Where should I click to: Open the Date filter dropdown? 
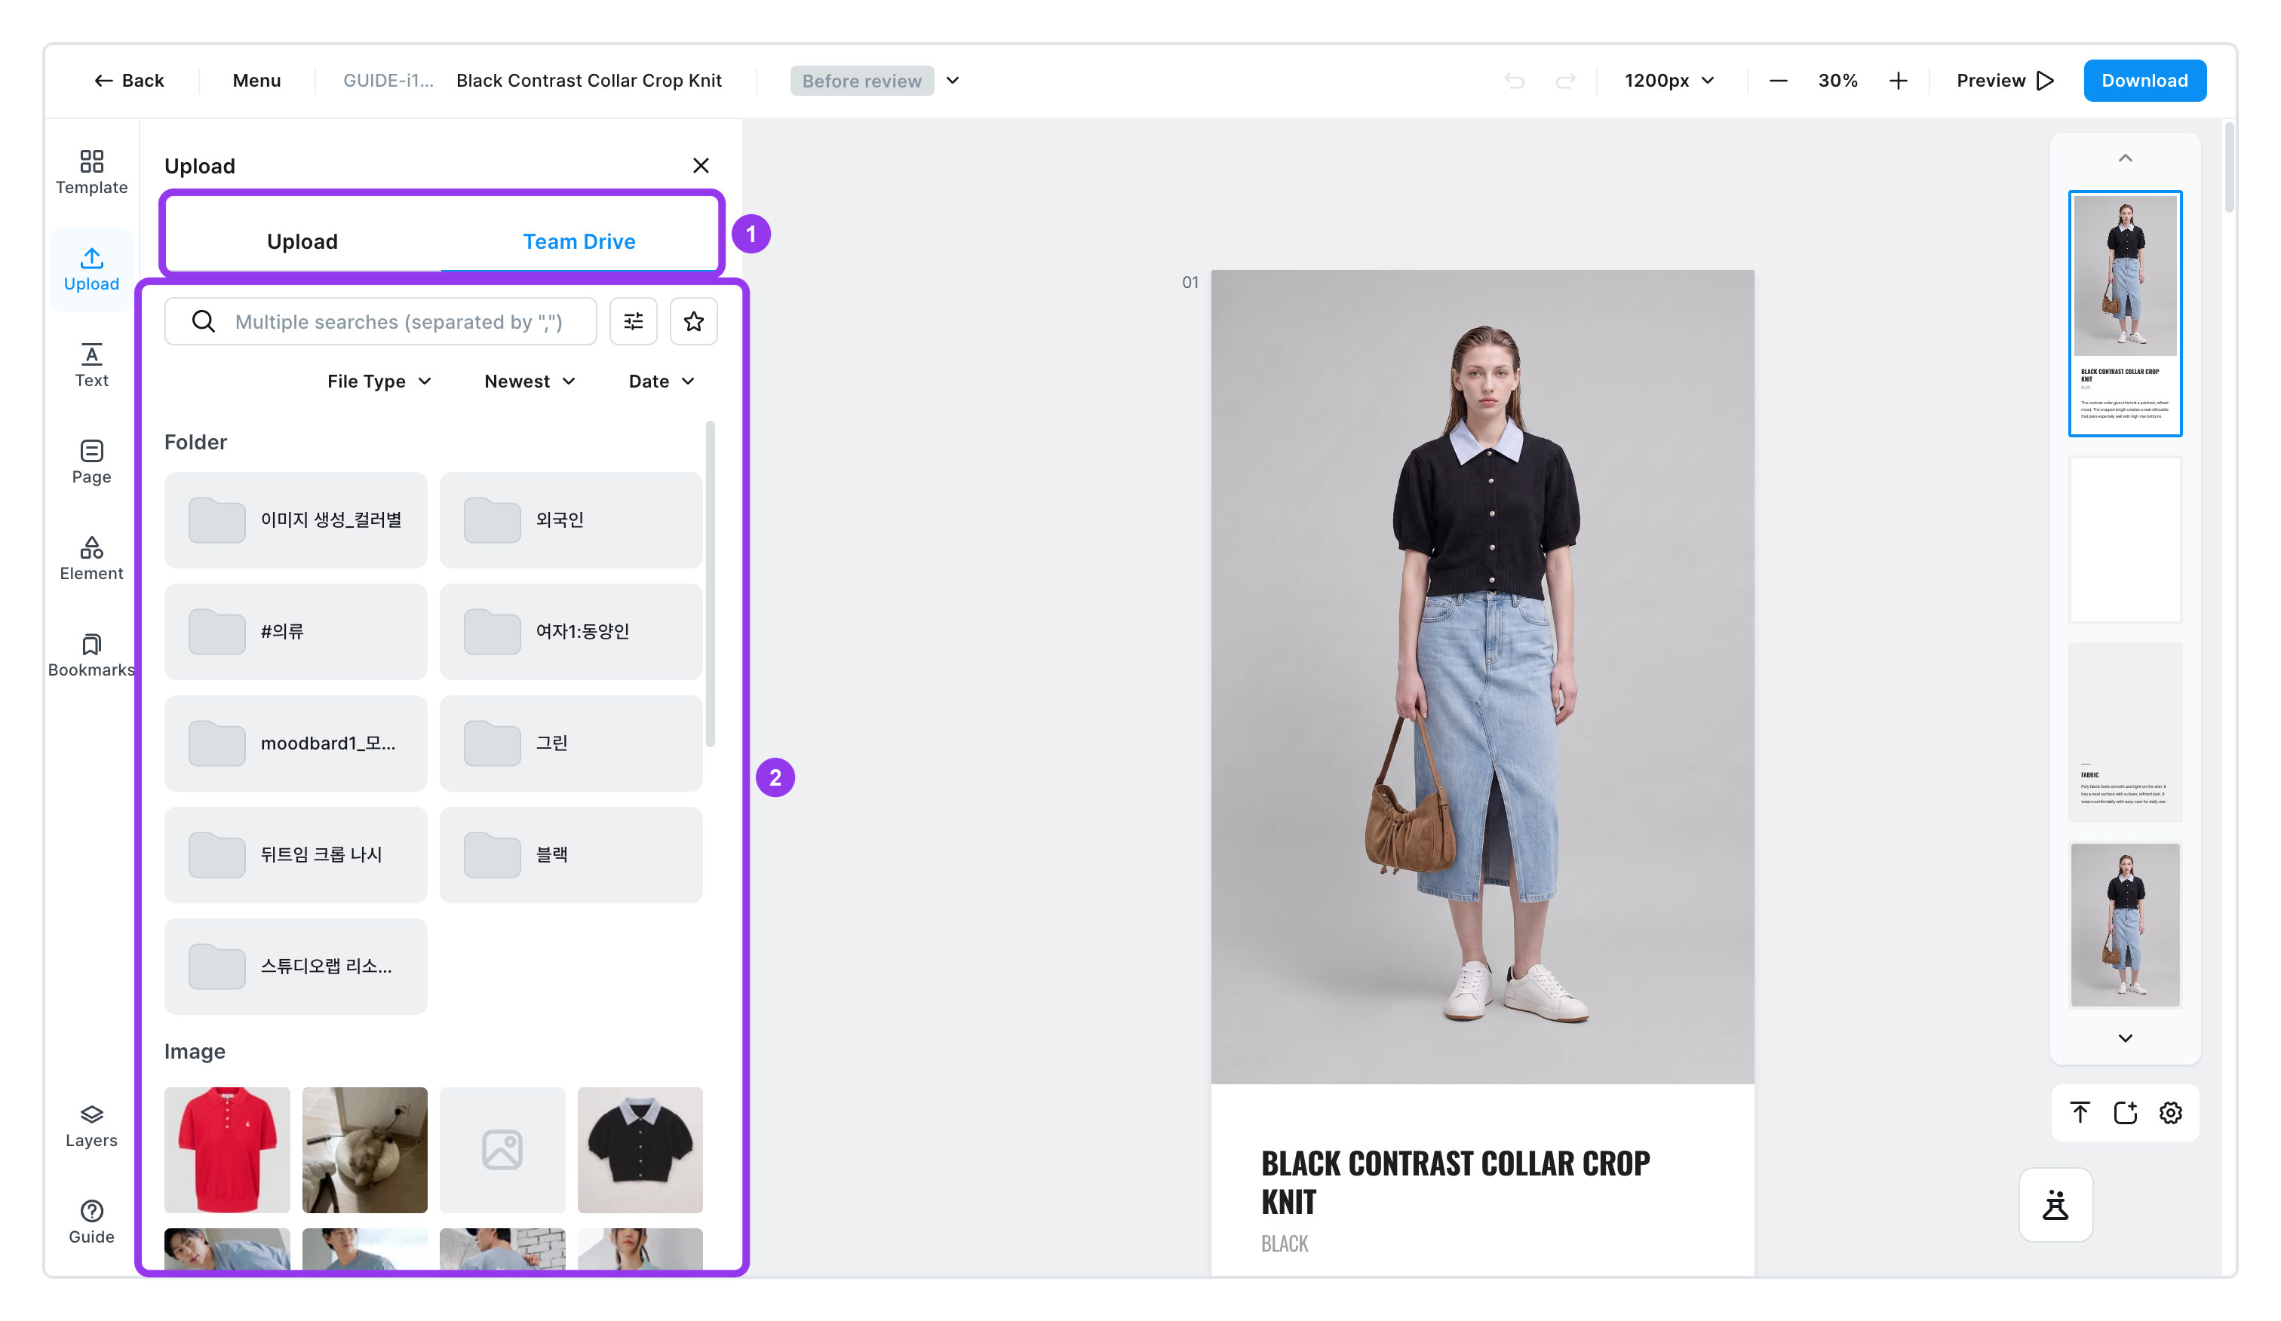pos(662,381)
